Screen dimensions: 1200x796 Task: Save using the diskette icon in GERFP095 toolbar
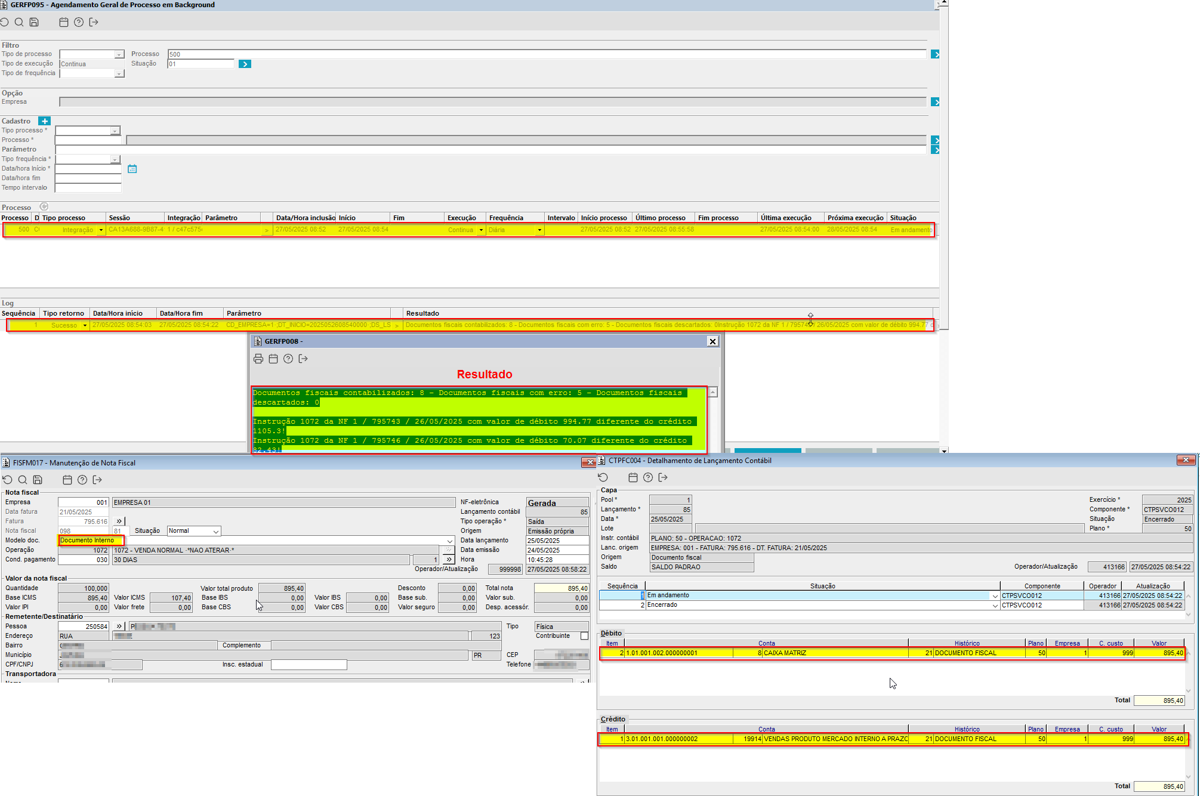(34, 22)
